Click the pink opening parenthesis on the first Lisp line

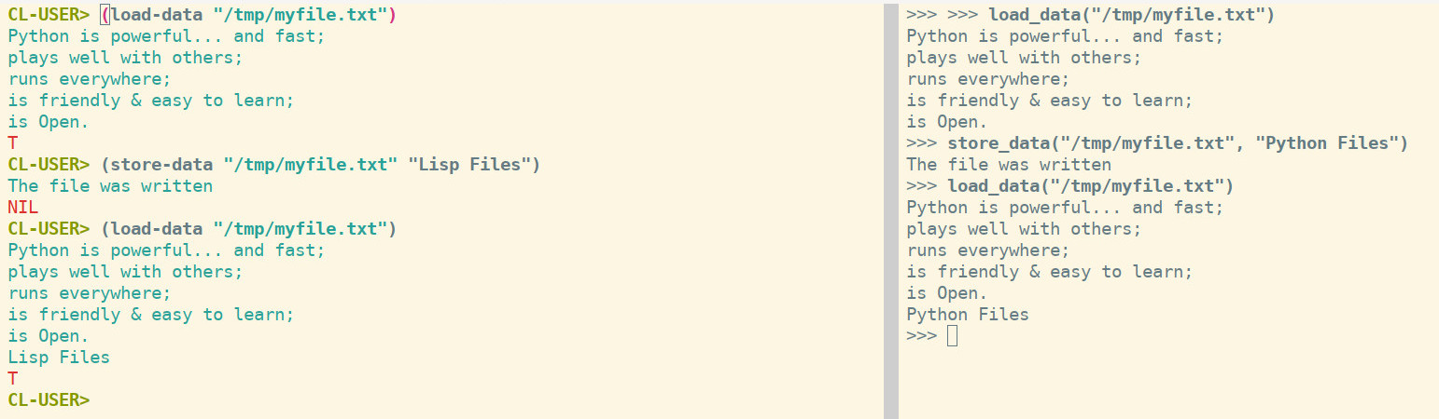pos(105,15)
